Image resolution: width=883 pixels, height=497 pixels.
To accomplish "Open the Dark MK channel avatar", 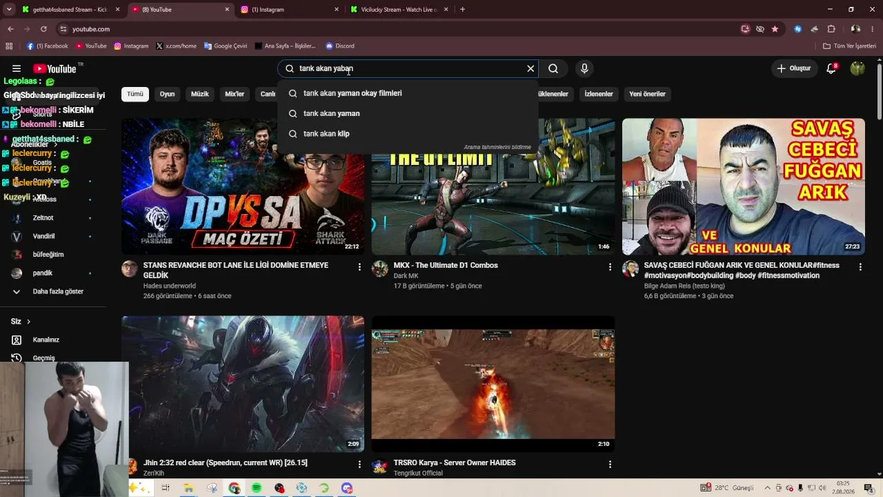I will tap(380, 269).
